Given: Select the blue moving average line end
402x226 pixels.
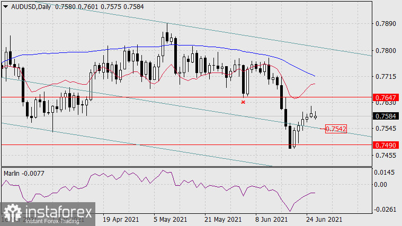Looking at the screenshot, I should (x=315, y=76).
